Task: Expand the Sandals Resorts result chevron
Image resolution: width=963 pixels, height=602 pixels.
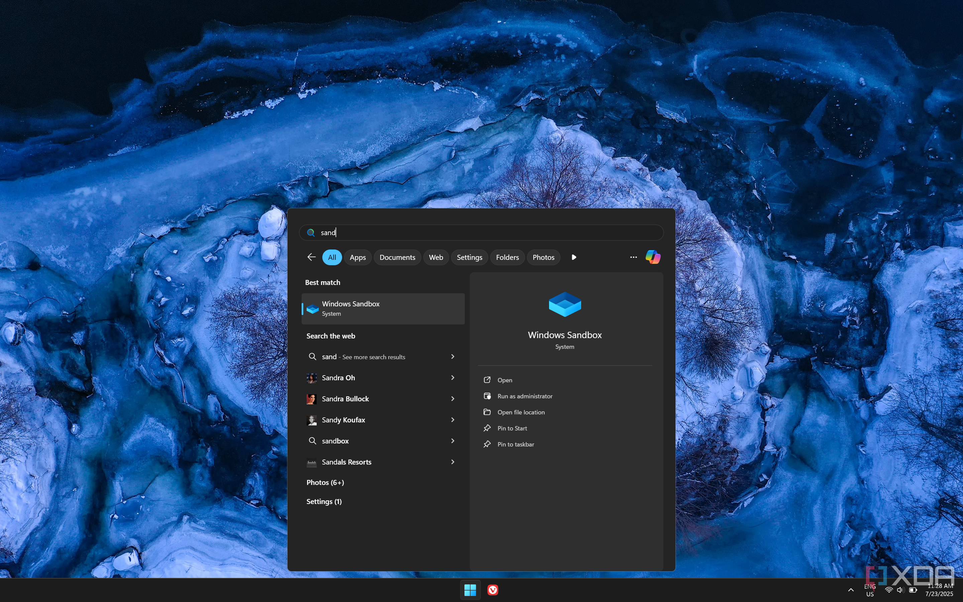Action: [x=452, y=462]
